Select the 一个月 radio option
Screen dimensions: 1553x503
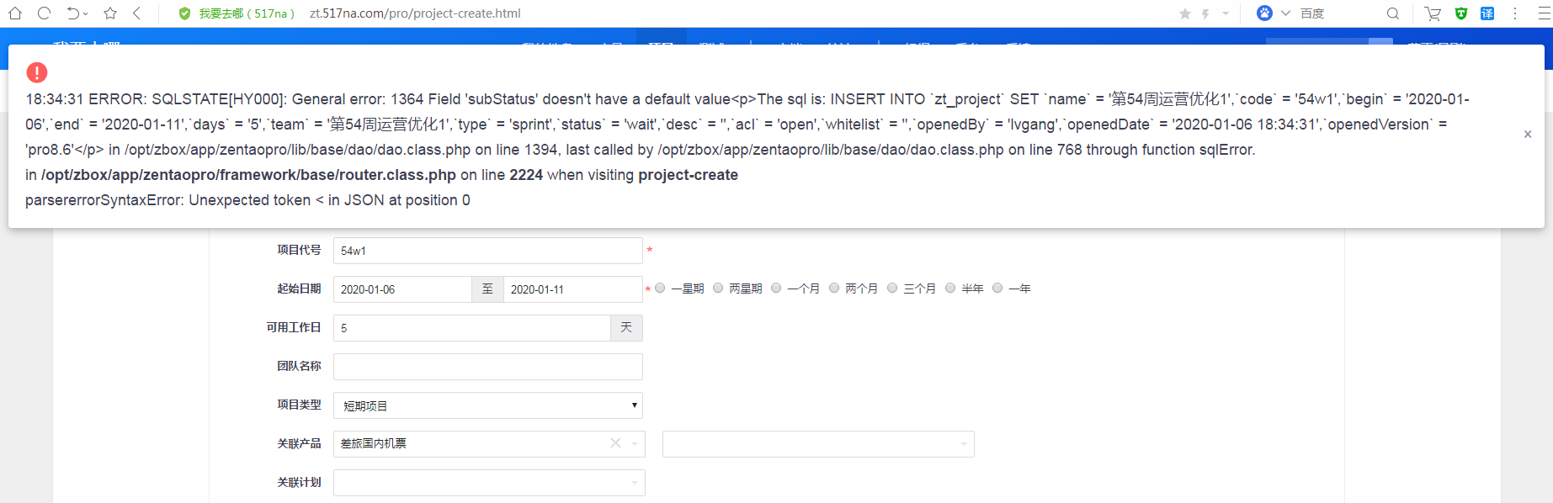[x=776, y=289]
